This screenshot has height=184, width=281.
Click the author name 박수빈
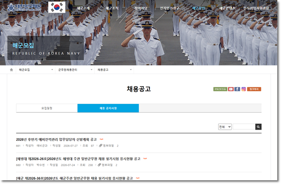[x=41, y=165]
